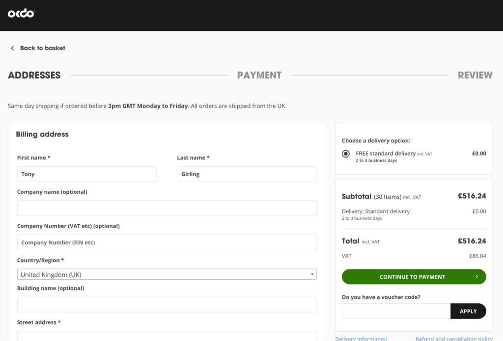Go to the Payment checkout step
This screenshot has height=341, width=503.
point(259,75)
